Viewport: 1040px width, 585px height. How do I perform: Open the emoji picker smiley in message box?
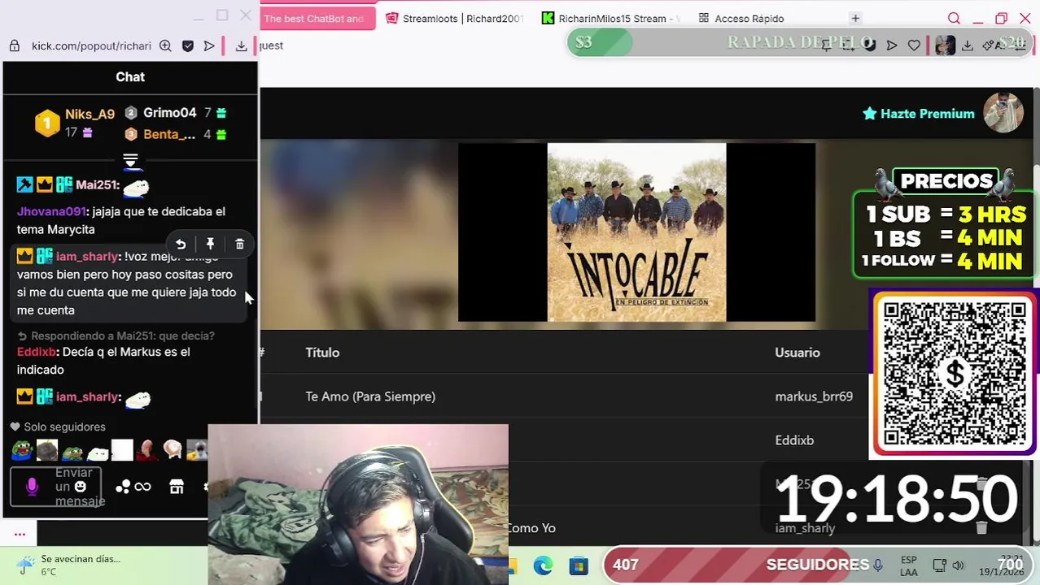80,486
